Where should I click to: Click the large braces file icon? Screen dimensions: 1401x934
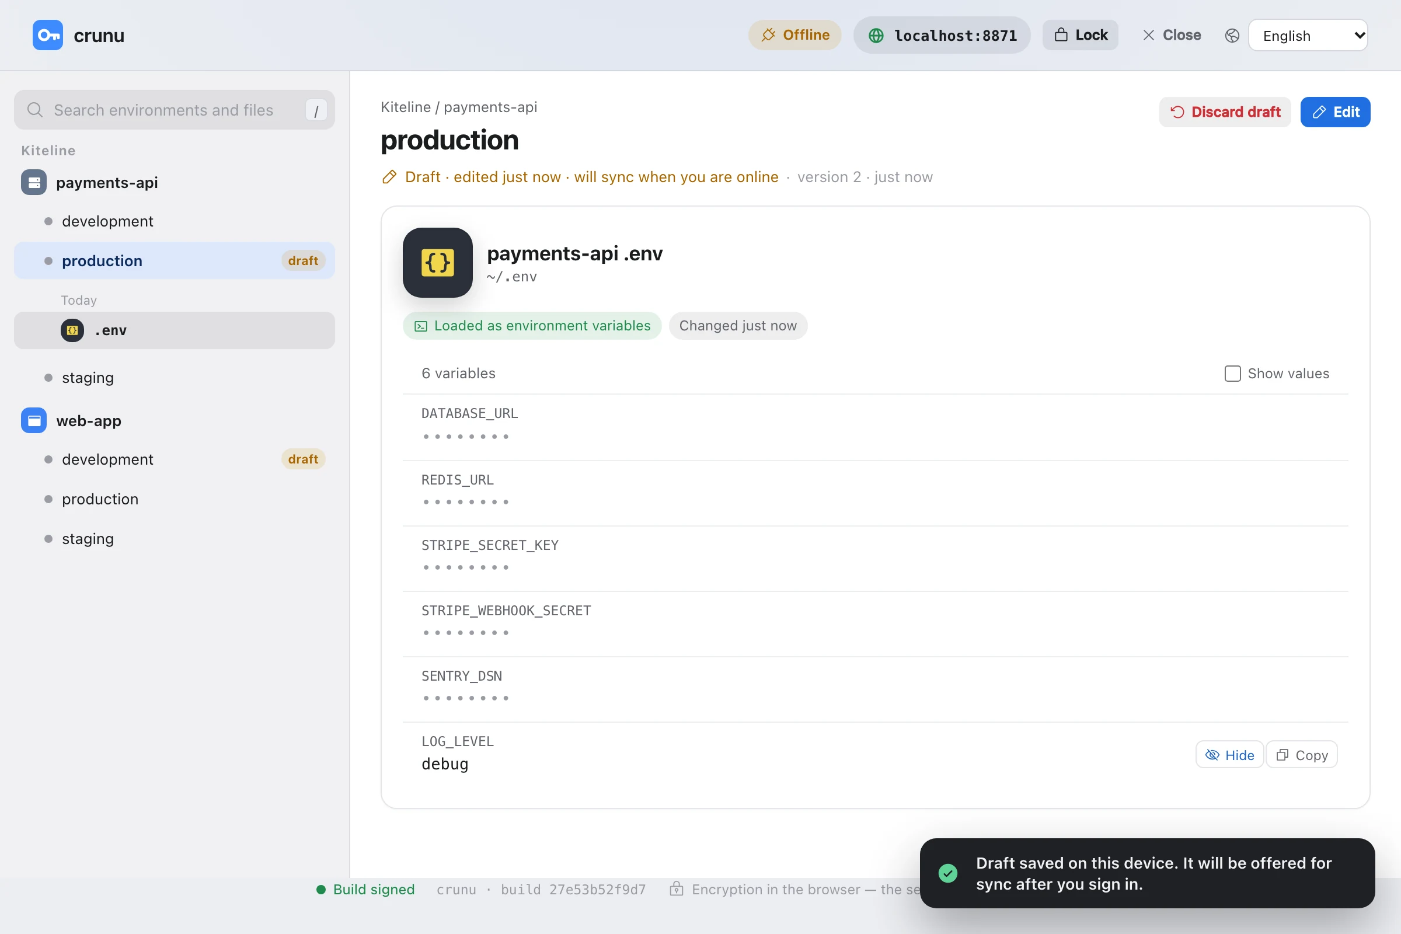[438, 263]
